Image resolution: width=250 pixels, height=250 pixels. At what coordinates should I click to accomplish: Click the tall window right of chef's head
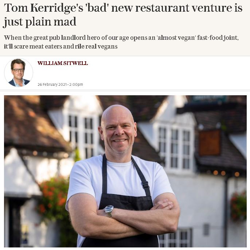(175, 149)
